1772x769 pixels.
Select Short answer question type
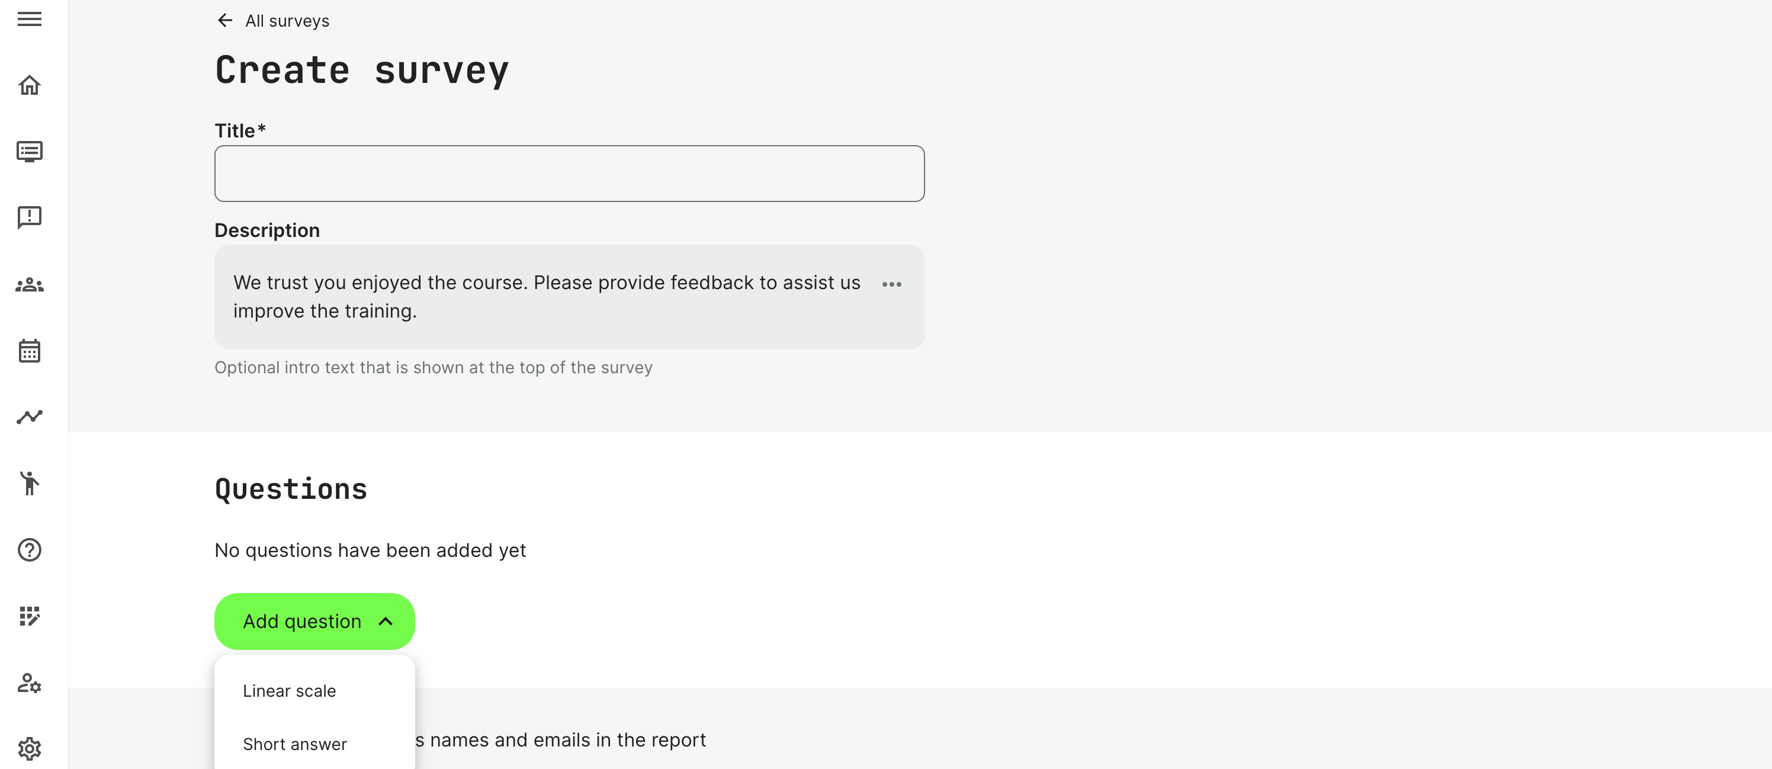(295, 744)
